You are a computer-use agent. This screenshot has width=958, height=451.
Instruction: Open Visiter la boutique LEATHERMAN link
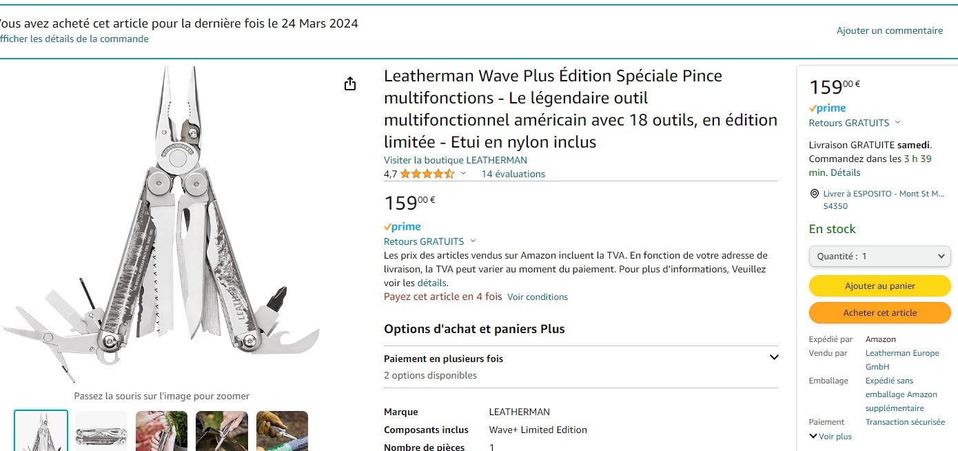click(x=455, y=160)
